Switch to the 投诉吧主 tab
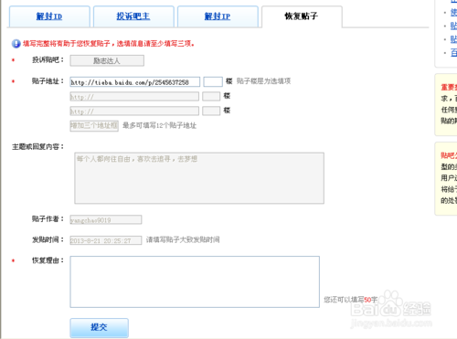Viewport: 457px width, 339px height. pos(133,16)
